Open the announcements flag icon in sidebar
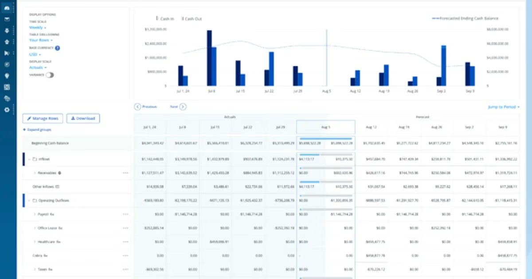The width and height of the screenshot is (532, 279). [6, 53]
